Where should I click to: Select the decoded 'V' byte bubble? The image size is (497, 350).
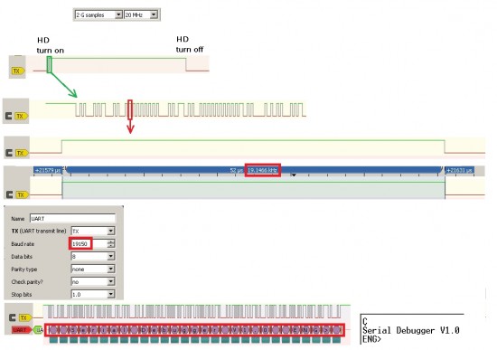235,330
